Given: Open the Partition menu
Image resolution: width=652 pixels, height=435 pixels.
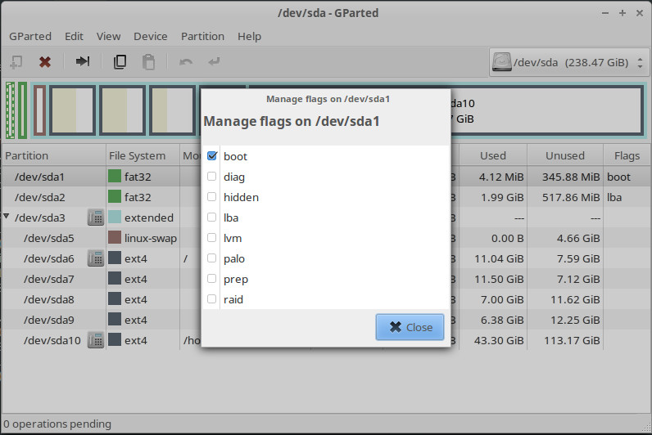Looking at the screenshot, I should click(x=202, y=37).
